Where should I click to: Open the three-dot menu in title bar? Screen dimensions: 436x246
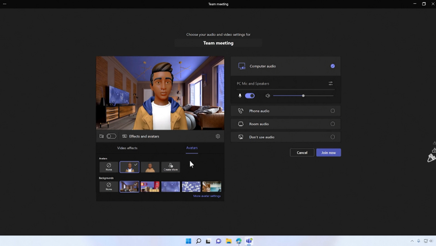coord(5,4)
